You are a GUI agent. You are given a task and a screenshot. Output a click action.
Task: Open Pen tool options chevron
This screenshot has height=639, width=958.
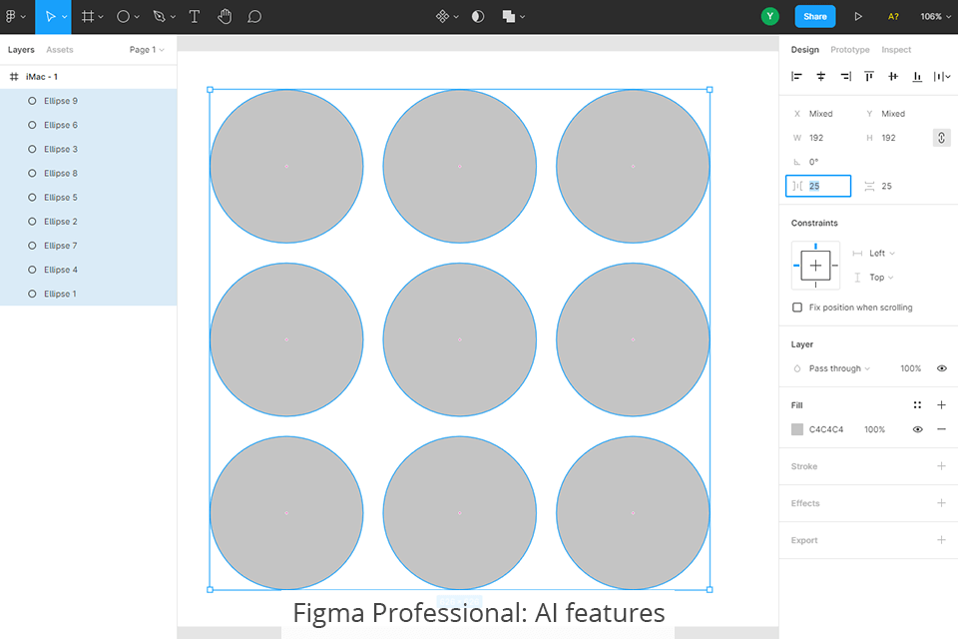click(173, 17)
